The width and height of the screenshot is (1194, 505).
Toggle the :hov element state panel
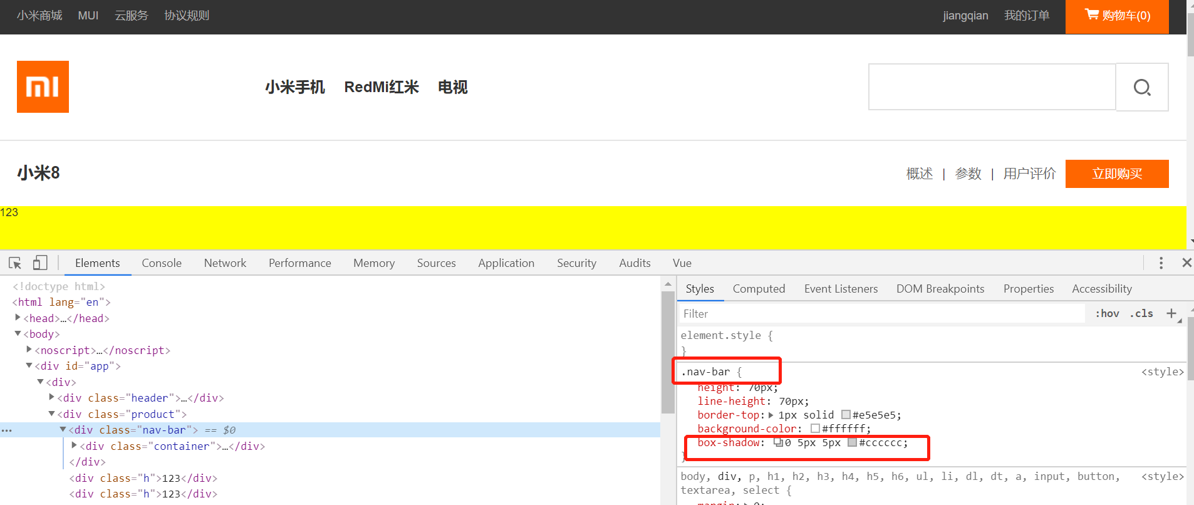pos(1108,313)
